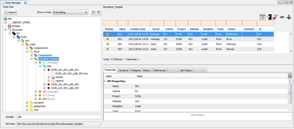The height and width of the screenshot is (129, 294).
Task: Select Simulation_Models tree item
Action: [x=48, y=59]
